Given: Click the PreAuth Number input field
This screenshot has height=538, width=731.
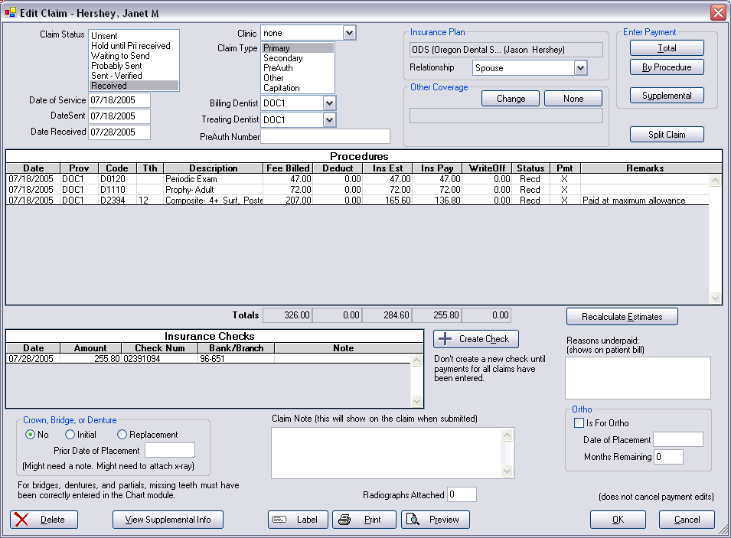Looking at the screenshot, I should point(325,137).
